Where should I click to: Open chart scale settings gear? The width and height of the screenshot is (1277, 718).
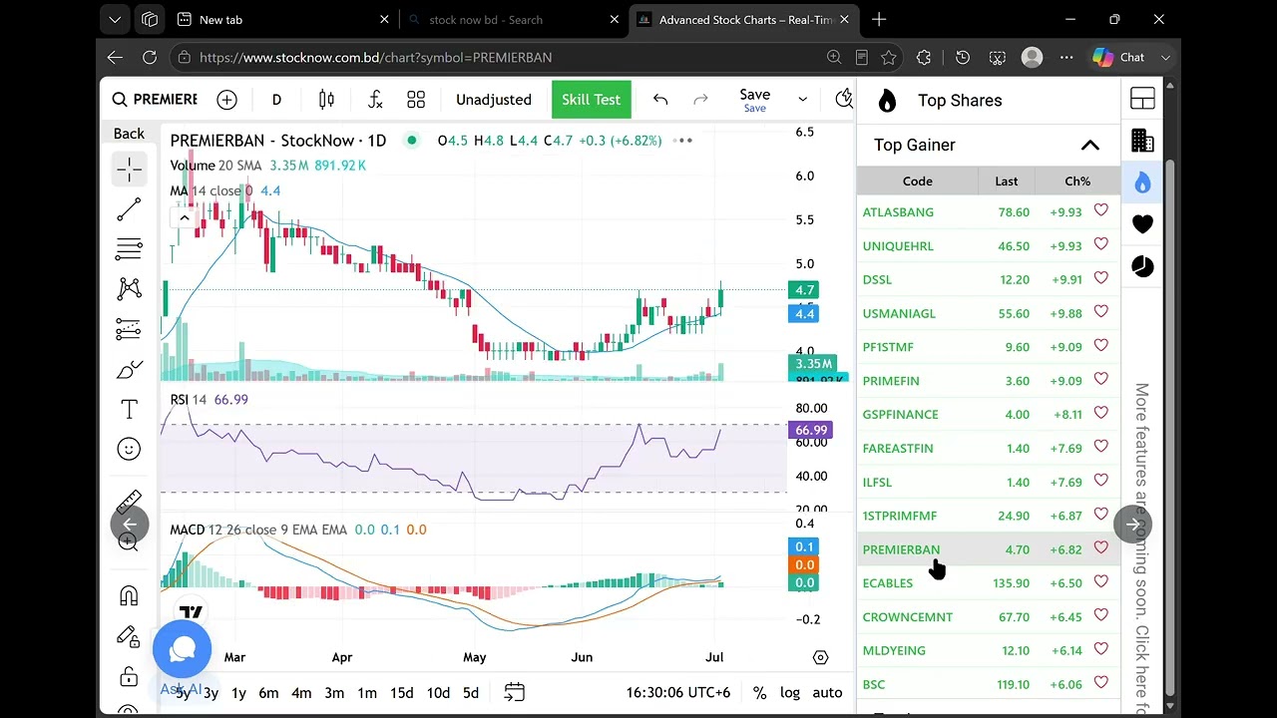[x=820, y=657]
